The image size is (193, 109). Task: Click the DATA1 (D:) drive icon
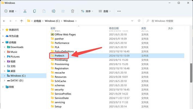tap(8, 81)
